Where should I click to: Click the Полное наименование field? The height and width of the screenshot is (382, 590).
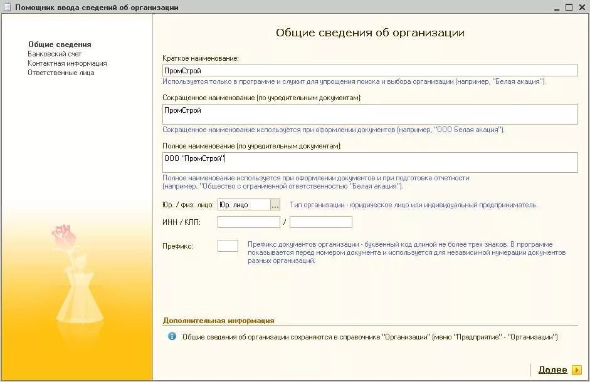point(370,162)
